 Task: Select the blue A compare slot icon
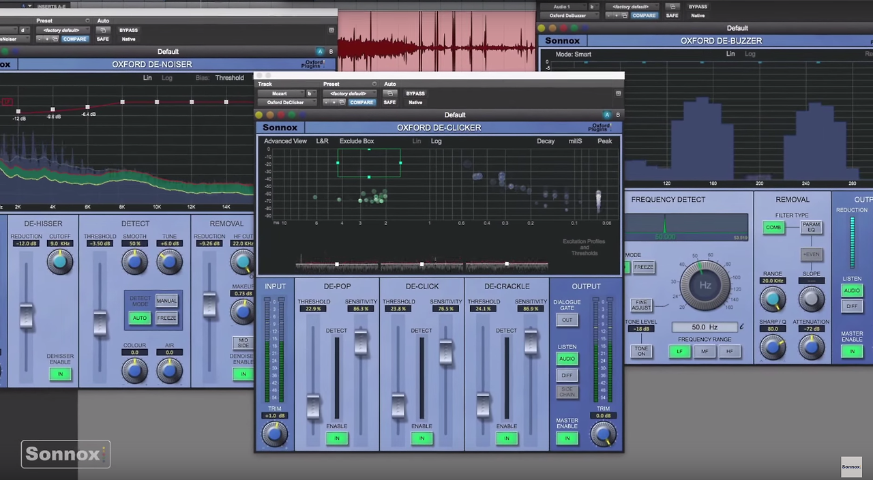click(606, 115)
